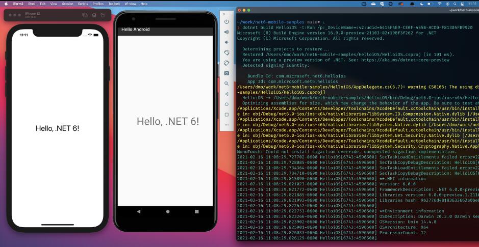Open the iTerm2 application menu
Viewport: 479px width, 247px height.
[18, 4]
